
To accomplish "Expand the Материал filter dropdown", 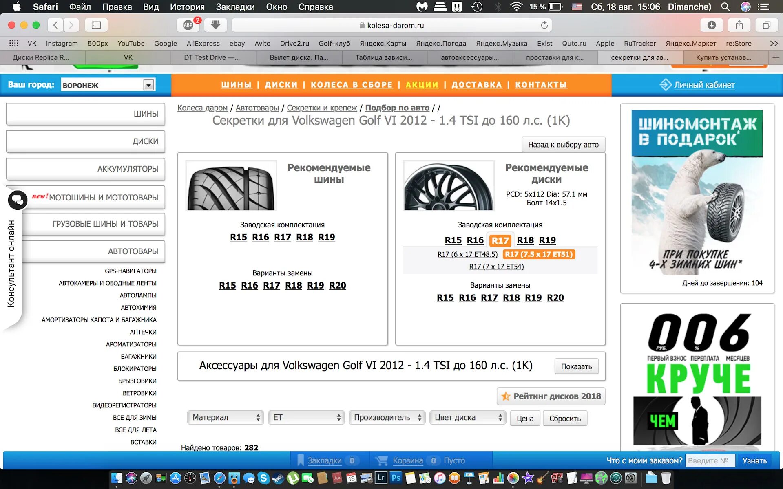I will pyautogui.click(x=226, y=417).
